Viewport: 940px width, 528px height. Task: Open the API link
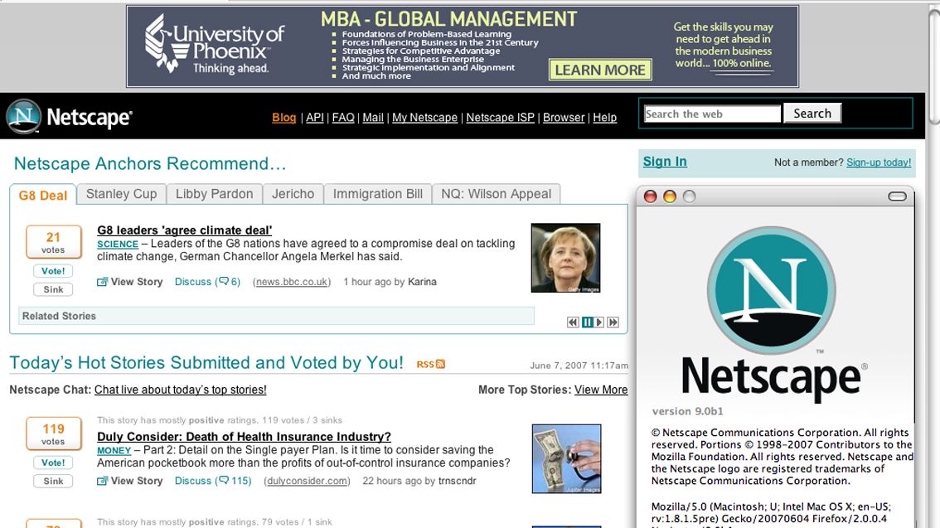(315, 118)
